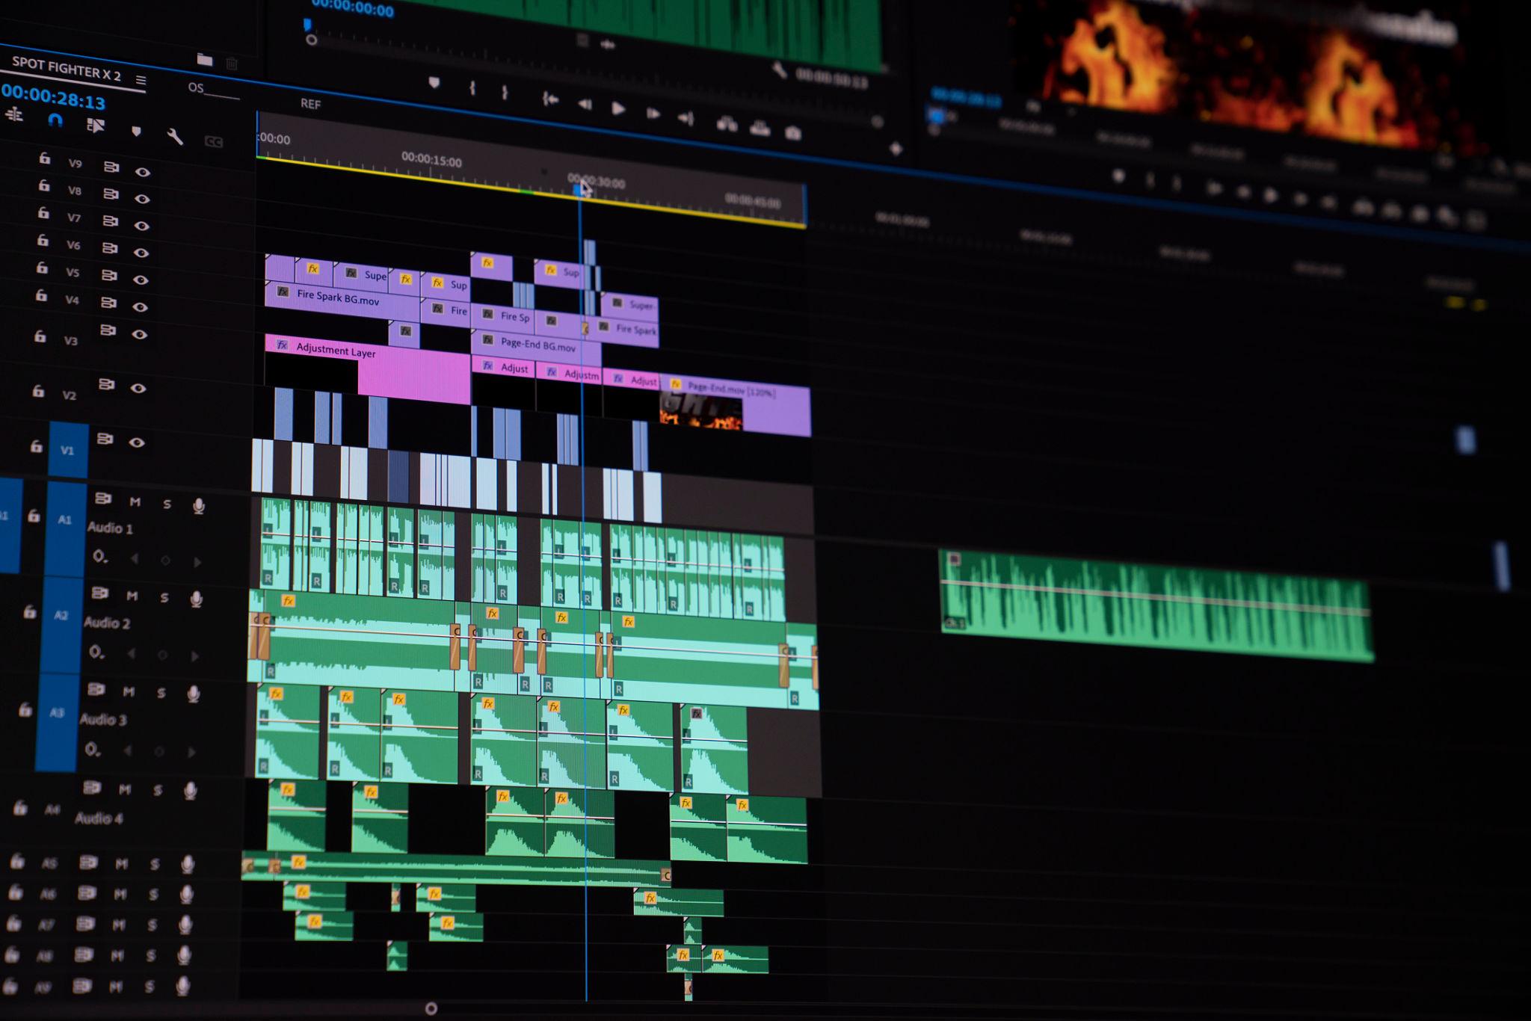Click previous keyframe arrow on Audio 3
Image resolution: width=1531 pixels, height=1021 pixels.
pyautogui.click(x=128, y=750)
